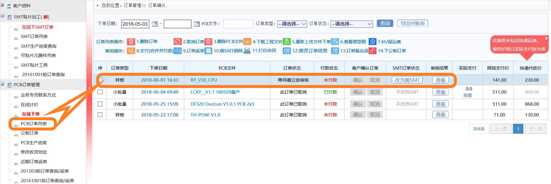This screenshot has height=184, width=551.
Task: Go to SMT订单列表 in sidebar
Action: click(x=34, y=37)
